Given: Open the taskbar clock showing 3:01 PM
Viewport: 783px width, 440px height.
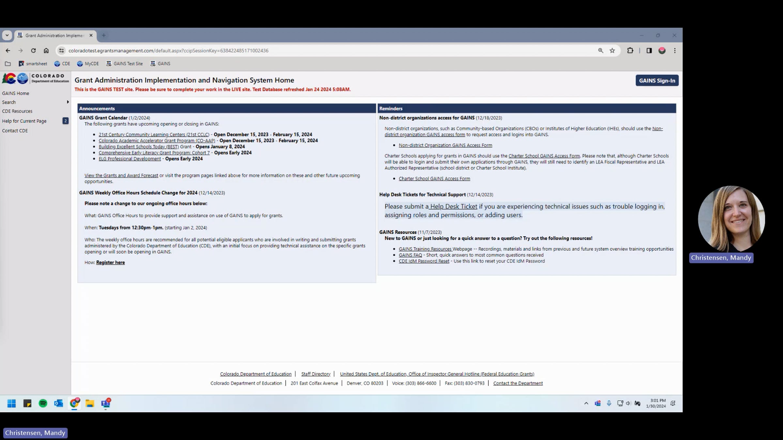Looking at the screenshot, I should point(656,403).
